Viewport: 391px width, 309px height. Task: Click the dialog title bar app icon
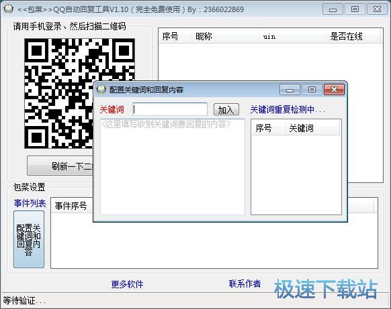click(101, 89)
